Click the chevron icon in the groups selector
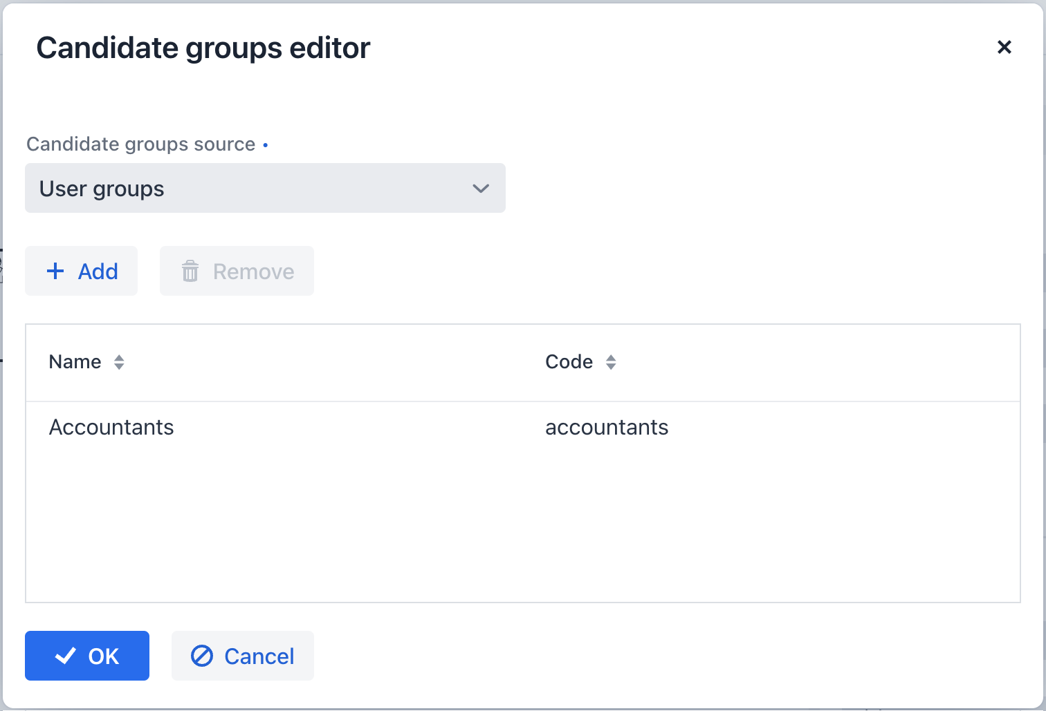This screenshot has height=711, width=1046. point(481,188)
